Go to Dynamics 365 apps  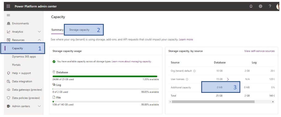[x=24, y=56]
